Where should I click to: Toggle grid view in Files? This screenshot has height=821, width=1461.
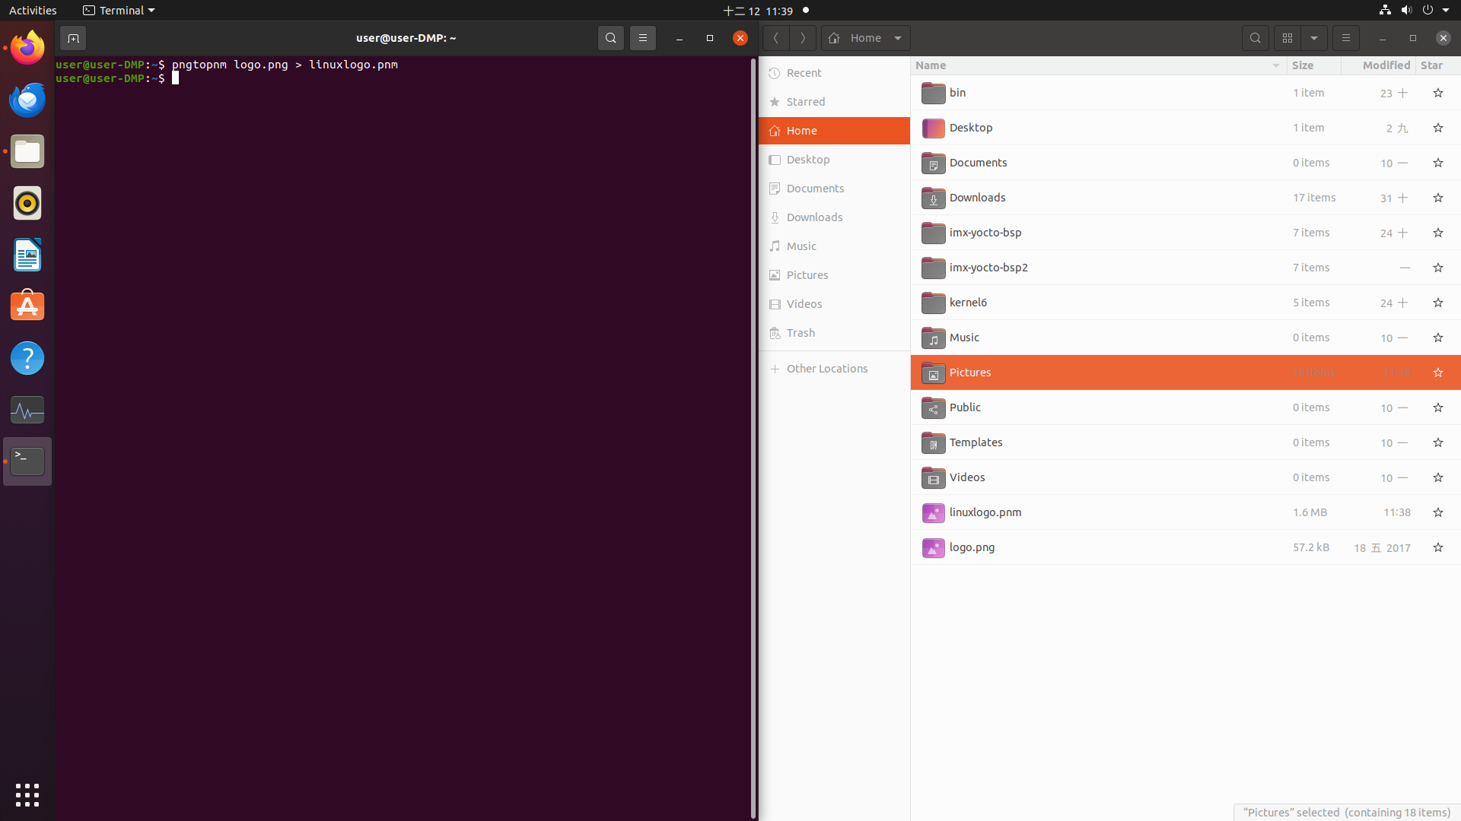(x=1288, y=38)
